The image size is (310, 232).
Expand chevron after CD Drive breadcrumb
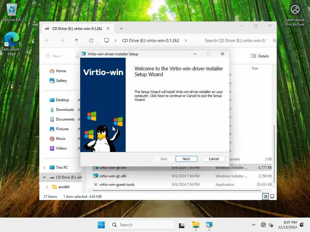tap(186, 40)
